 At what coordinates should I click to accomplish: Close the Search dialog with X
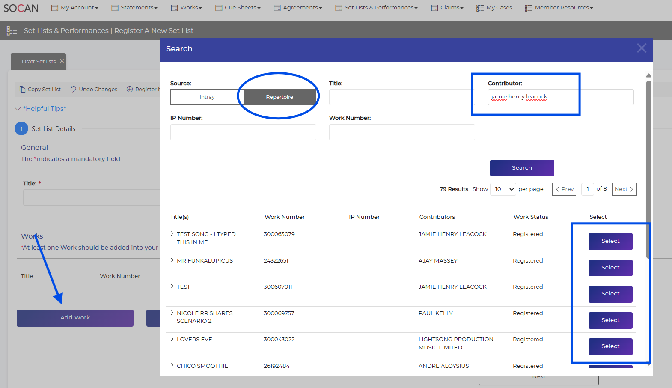point(641,48)
